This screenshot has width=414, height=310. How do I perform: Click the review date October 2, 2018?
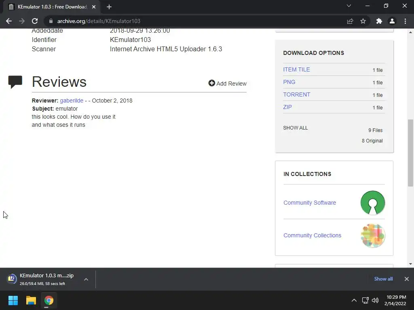click(112, 101)
